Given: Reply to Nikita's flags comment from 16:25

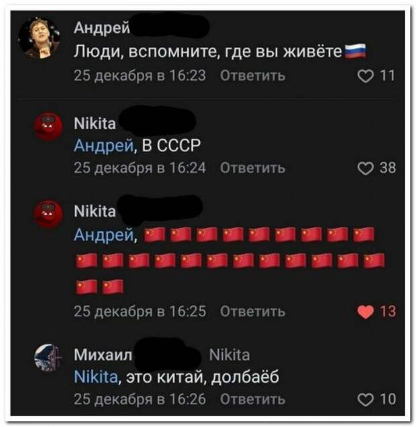Looking at the screenshot, I should click(253, 312).
